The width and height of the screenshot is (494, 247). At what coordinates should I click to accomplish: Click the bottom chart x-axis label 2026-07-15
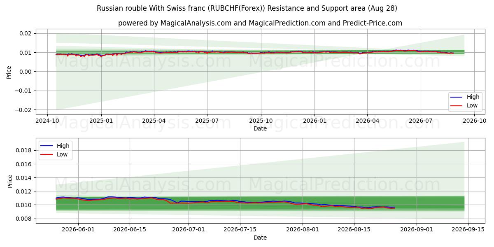(x=240, y=230)
